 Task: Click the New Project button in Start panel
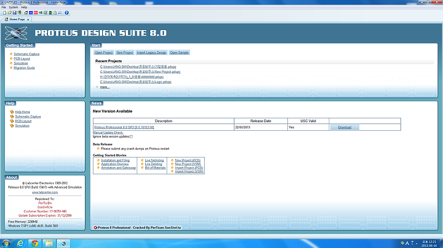coord(124,52)
